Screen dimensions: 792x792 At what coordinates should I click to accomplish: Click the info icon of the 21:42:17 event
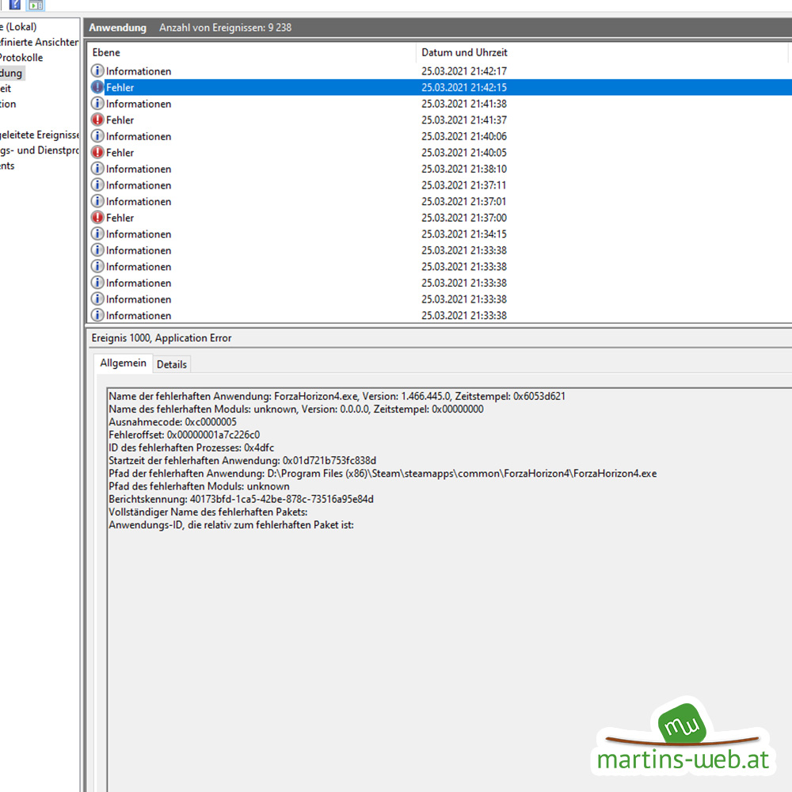pyautogui.click(x=97, y=70)
